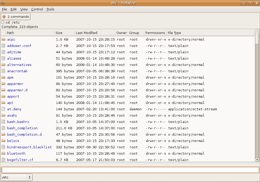Screen dimensions: 260x182
Task: Click the adduser.conf file icon
Action: click(x=4, y=46)
